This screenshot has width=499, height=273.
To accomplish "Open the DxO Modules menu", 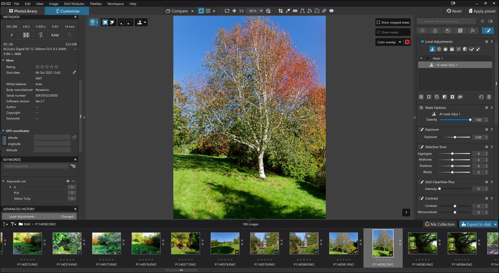I will tap(74, 4).
